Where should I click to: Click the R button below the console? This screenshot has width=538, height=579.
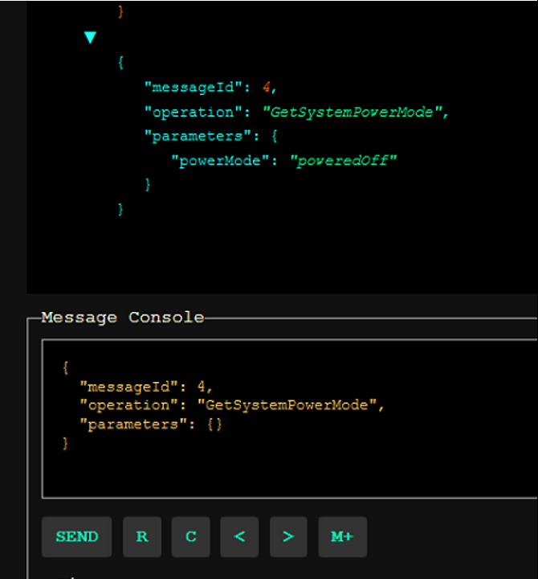(x=142, y=536)
